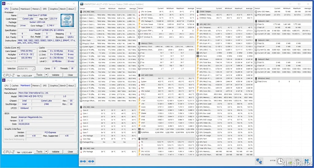Click the chip icon on NUC126 header
Screen dimensions: 314x168
[x=140, y=139]
